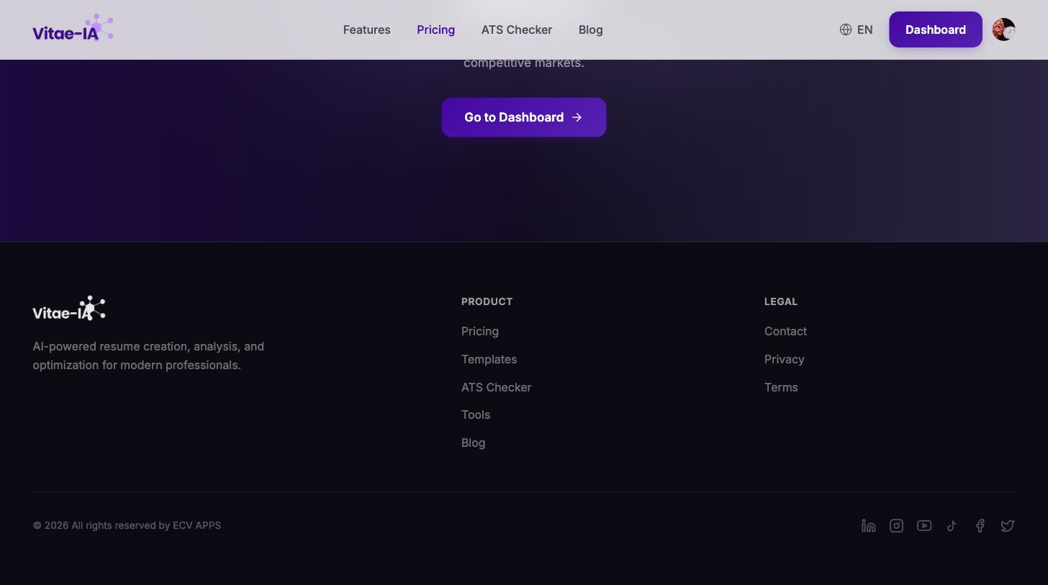1048x585 pixels.
Task: Open the EN language selector
Action: pos(856,30)
